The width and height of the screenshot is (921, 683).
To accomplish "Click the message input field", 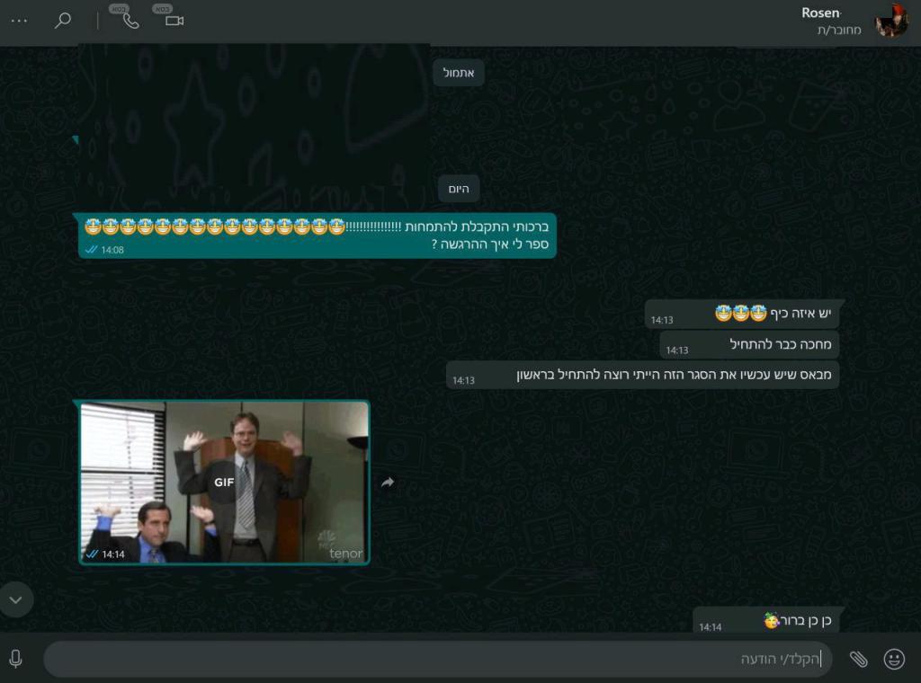I will (437, 659).
